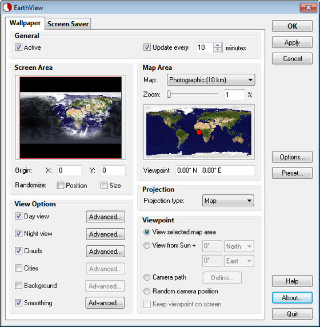This screenshot has width=320, height=327.
Task: Click the Screen Area earth preview thumbnail
Action: click(x=70, y=118)
